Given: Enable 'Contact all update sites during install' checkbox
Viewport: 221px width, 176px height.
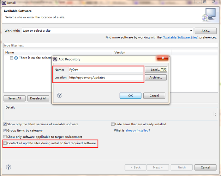Looking at the screenshot, I should click(x=5, y=143).
